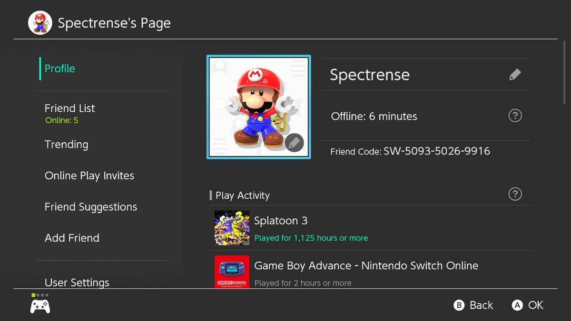
Task: Change profile picture via pencil badge on avatar
Action: point(295,142)
